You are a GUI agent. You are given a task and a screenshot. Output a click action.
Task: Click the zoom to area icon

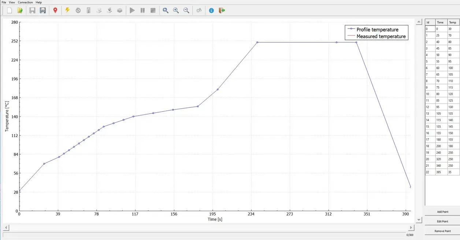tap(166, 11)
